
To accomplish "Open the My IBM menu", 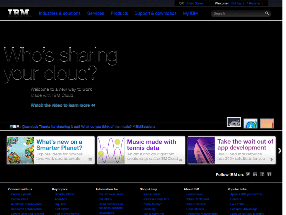I will tap(190, 13).
